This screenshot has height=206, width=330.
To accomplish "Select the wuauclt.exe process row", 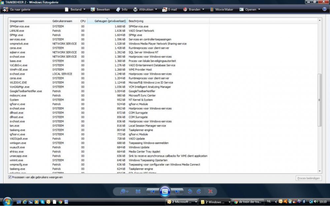I will pos(109,147).
